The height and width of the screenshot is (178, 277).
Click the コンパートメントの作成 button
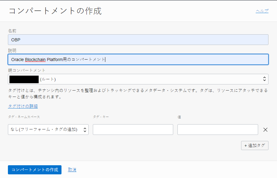tap(34, 170)
